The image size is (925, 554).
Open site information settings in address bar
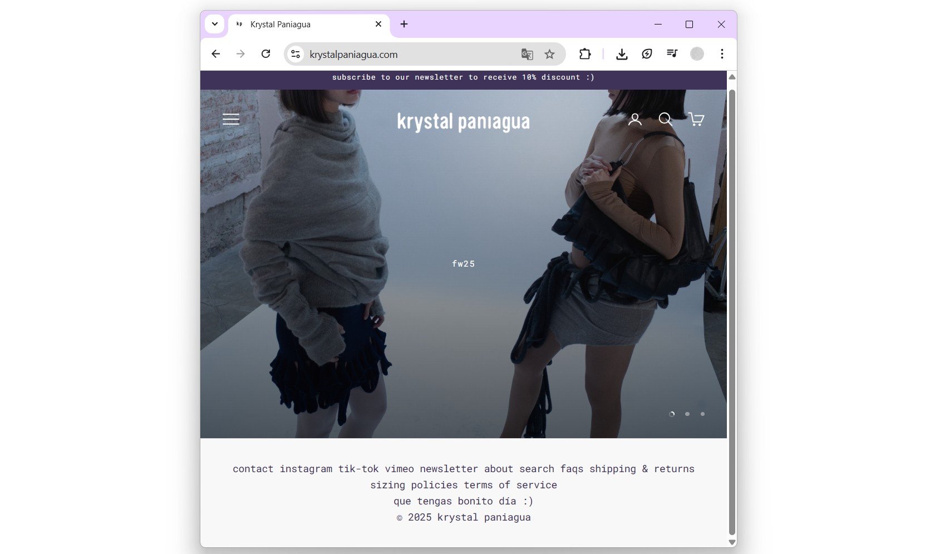[x=295, y=54]
